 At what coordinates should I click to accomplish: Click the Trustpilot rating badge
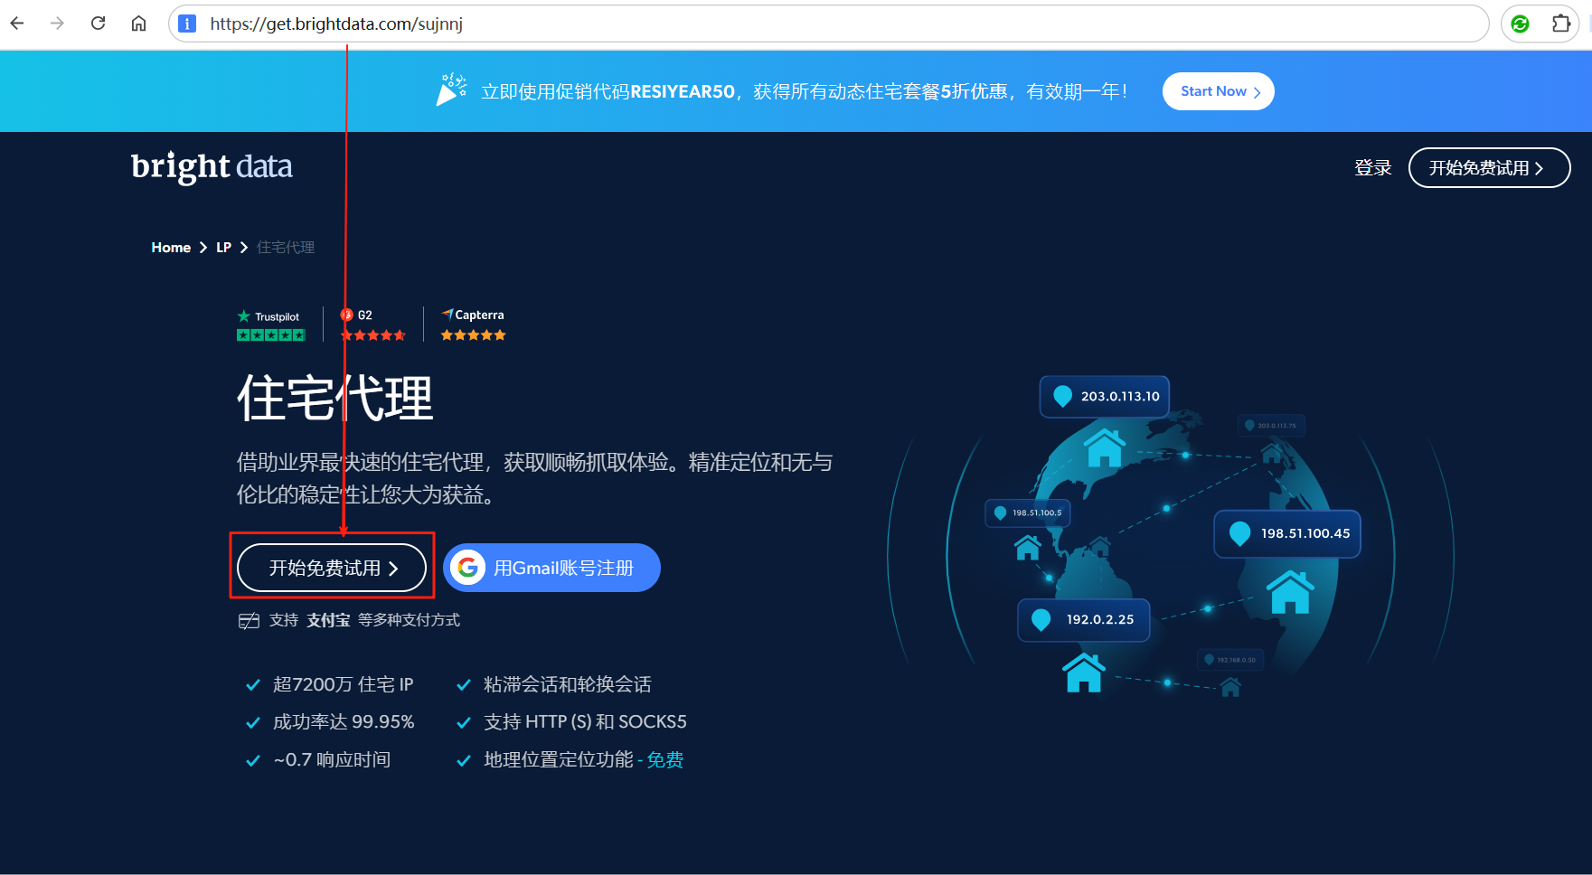270,325
